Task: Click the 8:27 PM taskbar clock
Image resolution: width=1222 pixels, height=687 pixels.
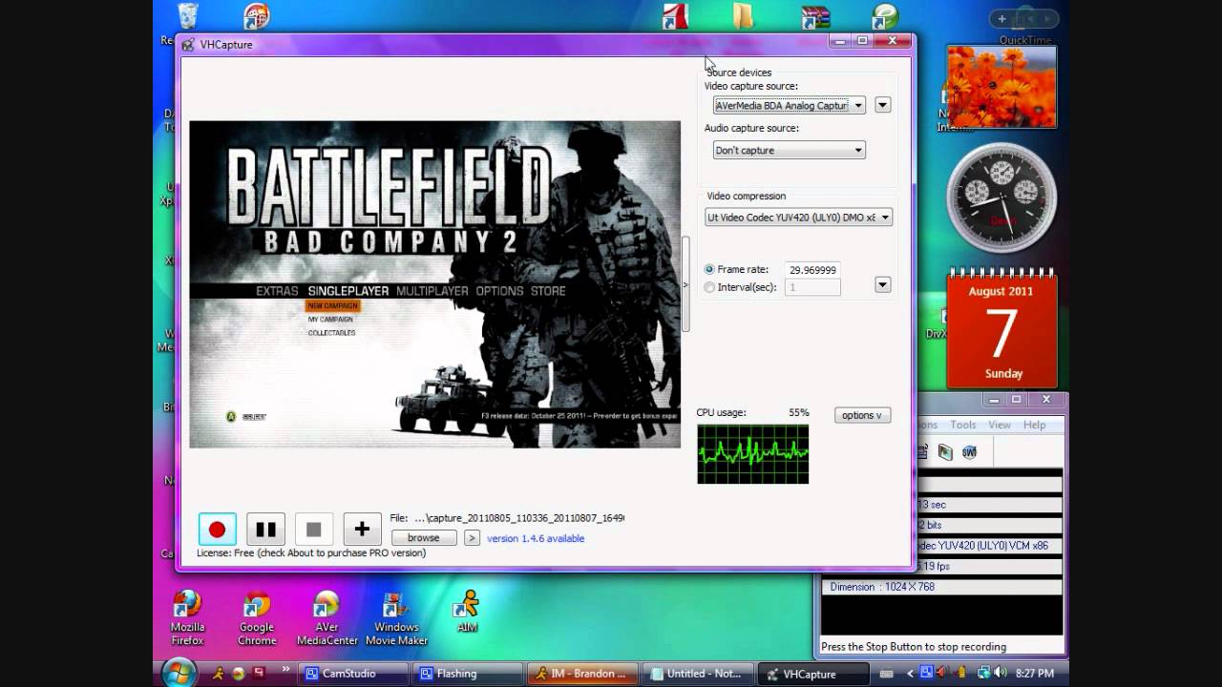Action: tap(1035, 674)
